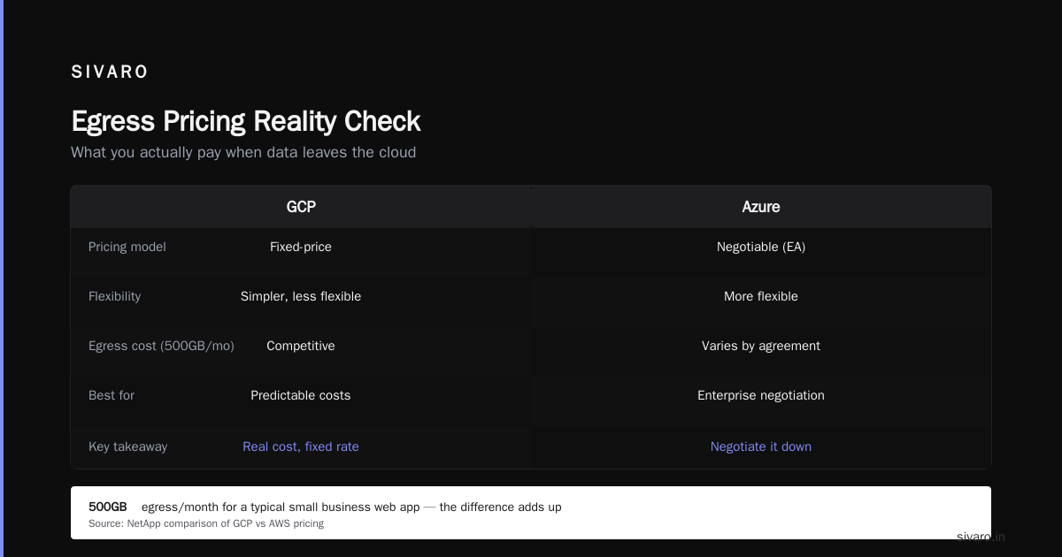Click the Pricing model row label
Viewport: 1062px width, 557px height.
127,247
